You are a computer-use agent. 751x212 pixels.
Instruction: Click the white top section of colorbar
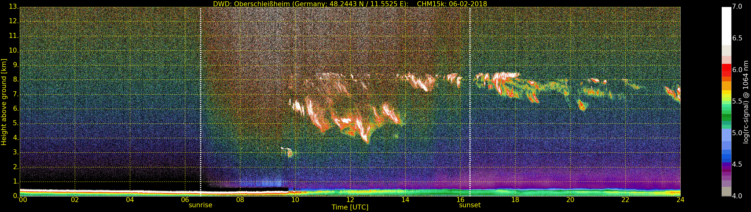[x=726, y=26]
